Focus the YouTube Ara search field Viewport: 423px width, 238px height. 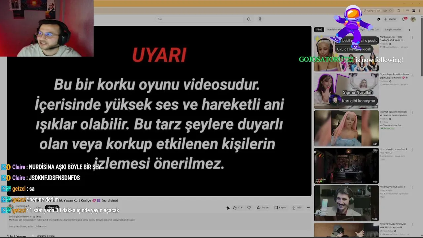tap(199, 19)
